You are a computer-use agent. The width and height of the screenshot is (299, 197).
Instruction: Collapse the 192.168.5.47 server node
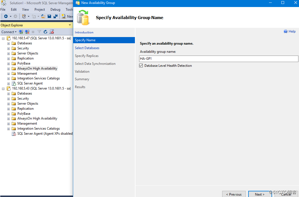pyautogui.click(x=3, y=38)
